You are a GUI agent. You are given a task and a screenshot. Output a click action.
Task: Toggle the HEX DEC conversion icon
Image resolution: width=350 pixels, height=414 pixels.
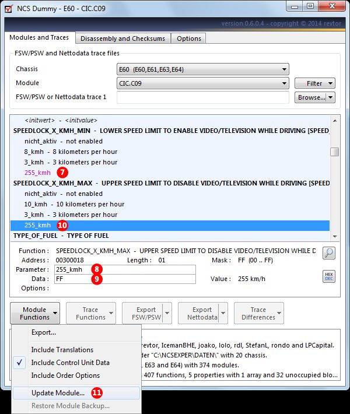pos(329,276)
